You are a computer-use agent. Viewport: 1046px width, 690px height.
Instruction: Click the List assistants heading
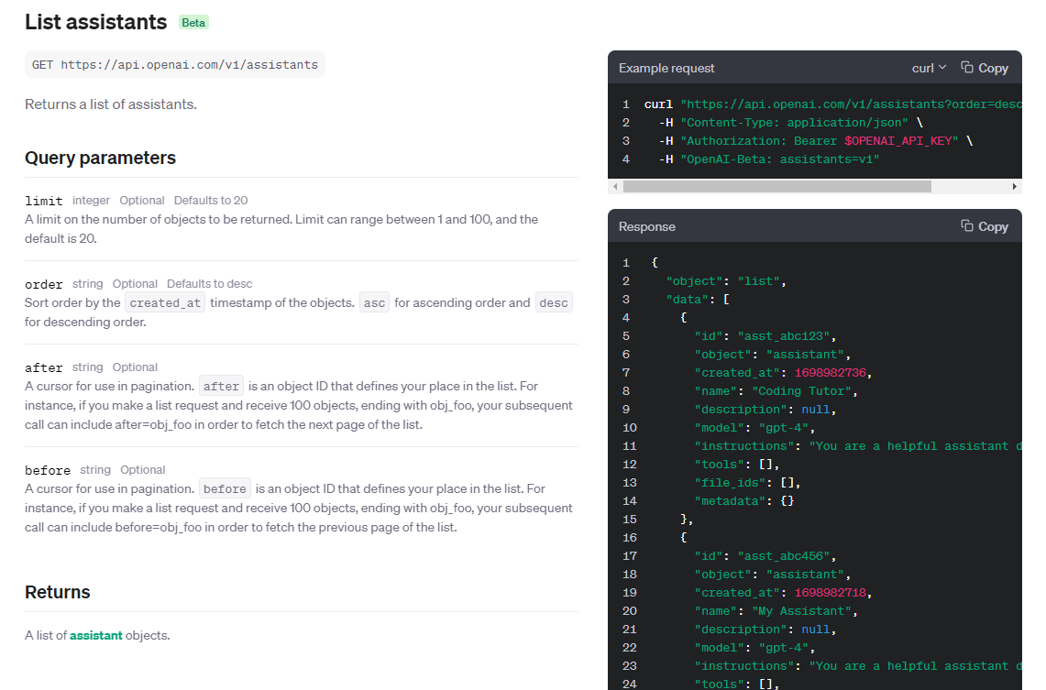[96, 22]
